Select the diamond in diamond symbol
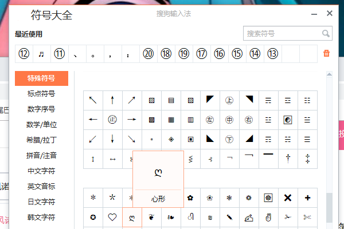This screenshot has height=229, width=344. point(171,139)
